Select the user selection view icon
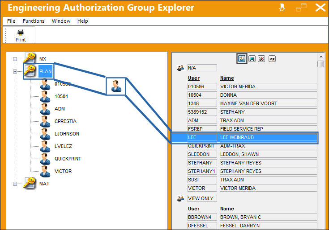Viewport: 329px width, 230px height. pyautogui.click(x=242, y=59)
